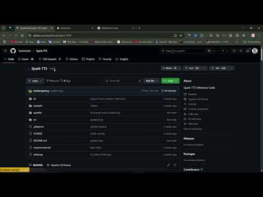Click the SparkAudio owner breadcrumb link
This screenshot has height=197, width=263.
pyautogui.click(x=25, y=51)
